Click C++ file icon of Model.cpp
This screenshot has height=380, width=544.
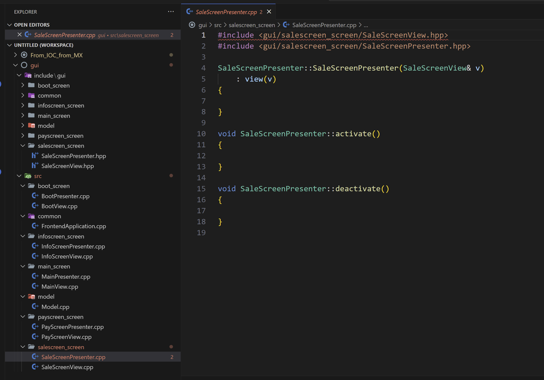pyautogui.click(x=35, y=307)
